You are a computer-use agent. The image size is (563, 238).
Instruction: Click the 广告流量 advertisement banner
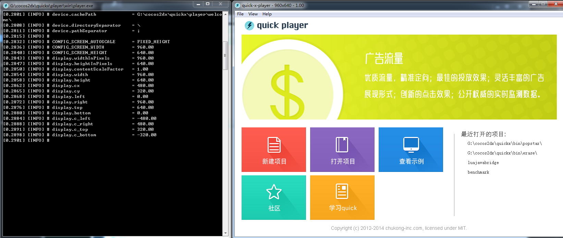click(x=399, y=77)
